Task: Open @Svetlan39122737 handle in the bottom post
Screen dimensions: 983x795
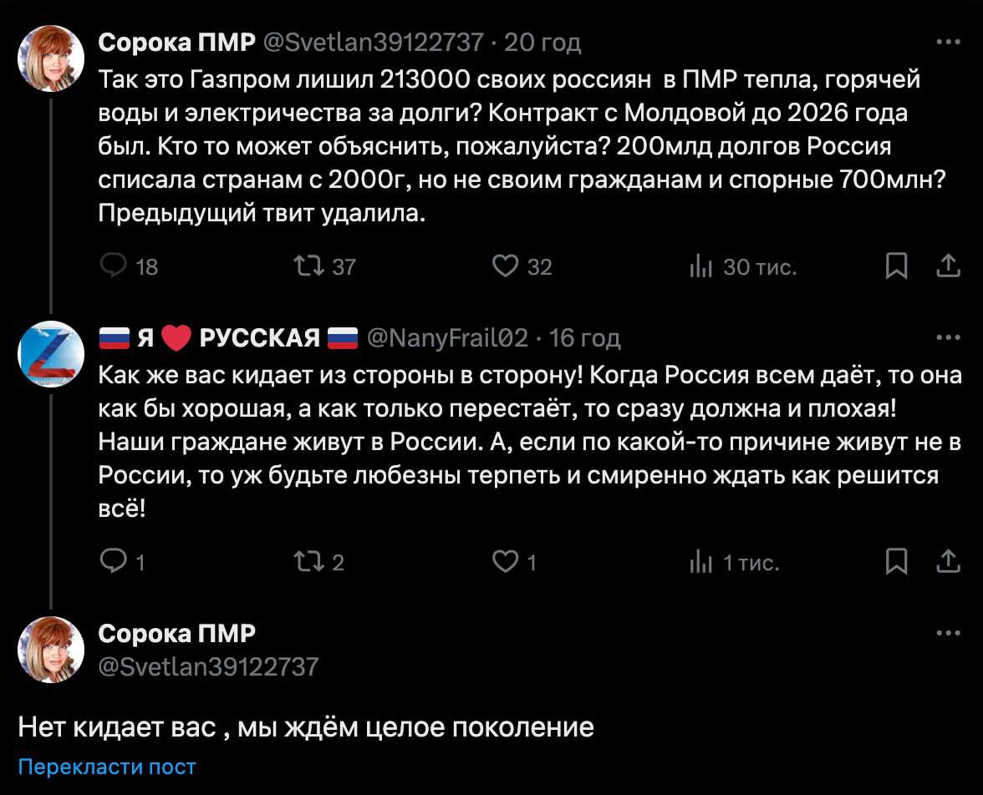Action: [208, 666]
